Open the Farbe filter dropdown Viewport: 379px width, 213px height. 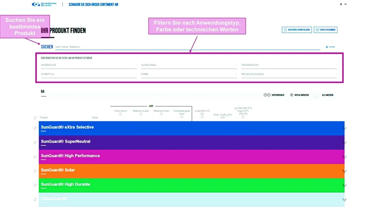pyautogui.click(x=189, y=74)
